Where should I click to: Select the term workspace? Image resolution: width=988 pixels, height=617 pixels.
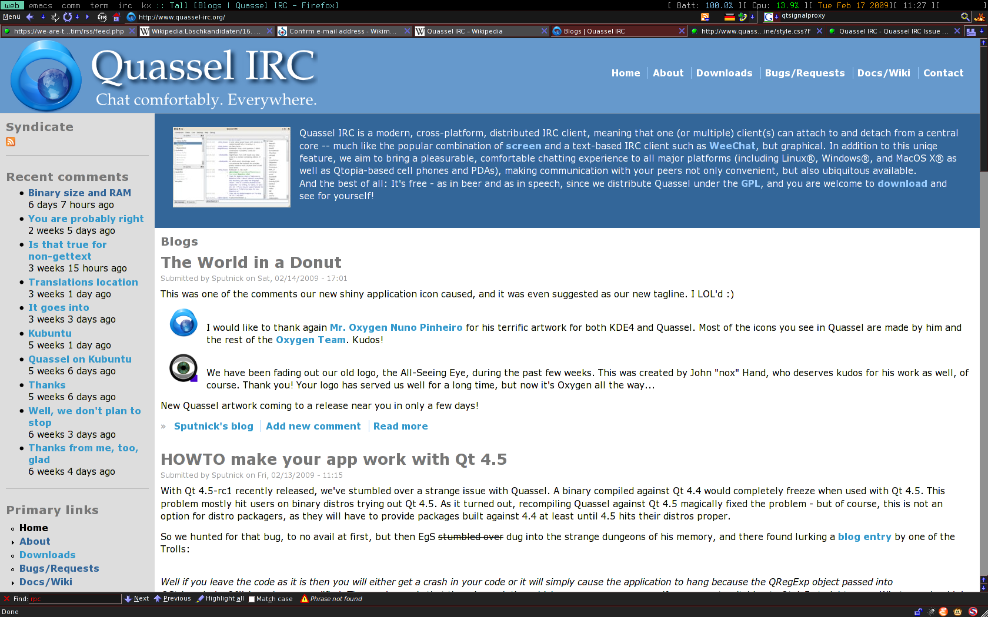pos(99,5)
